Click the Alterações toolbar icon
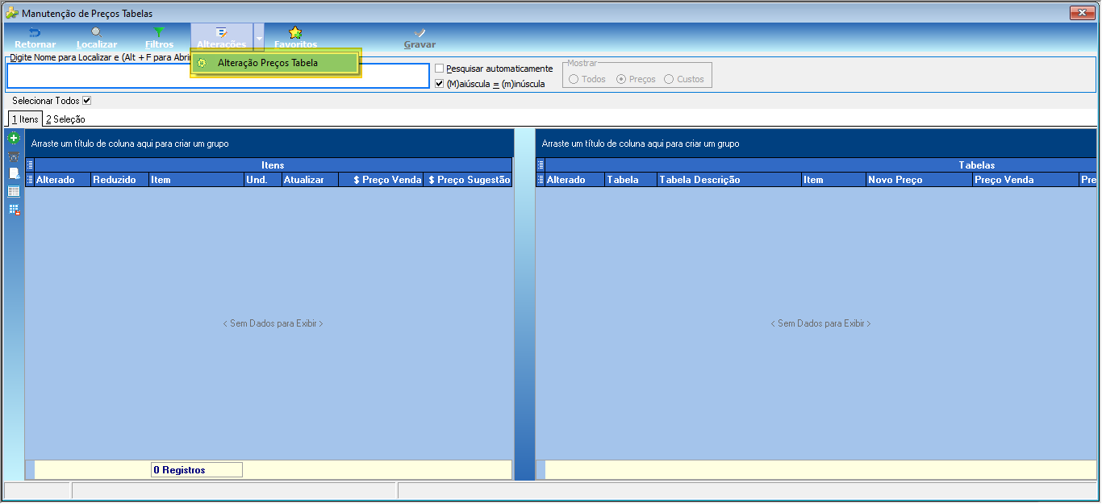The height and width of the screenshot is (504, 1102). [x=221, y=32]
